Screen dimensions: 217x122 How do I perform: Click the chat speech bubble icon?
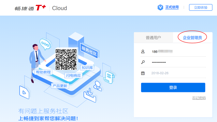click(x=45, y=44)
